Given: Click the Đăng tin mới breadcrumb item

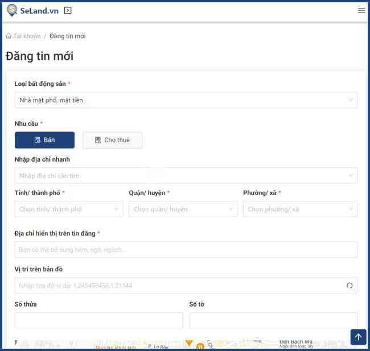Looking at the screenshot, I should 67,36.
